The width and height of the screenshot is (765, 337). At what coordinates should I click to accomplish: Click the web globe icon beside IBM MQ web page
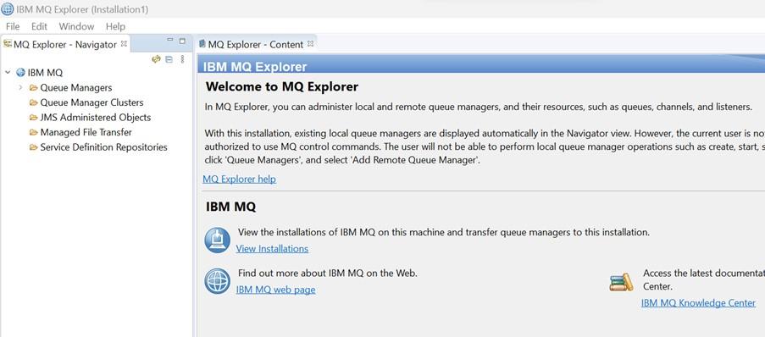tap(217, 281)
